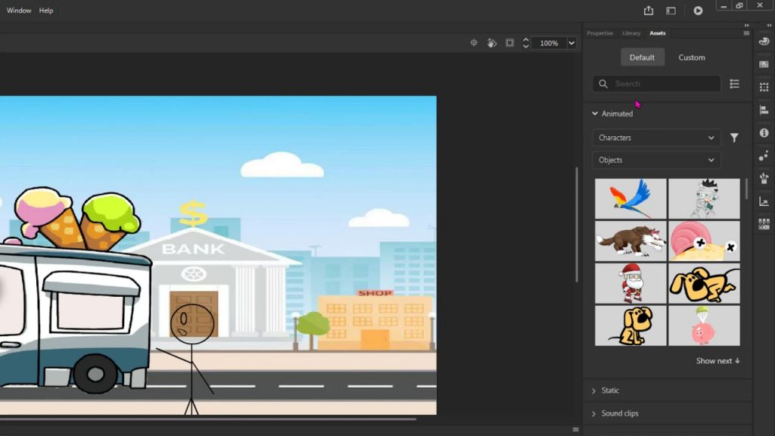The image size is (775, 436).
Task: Switch to the Custom assets view
Action: 691,57
